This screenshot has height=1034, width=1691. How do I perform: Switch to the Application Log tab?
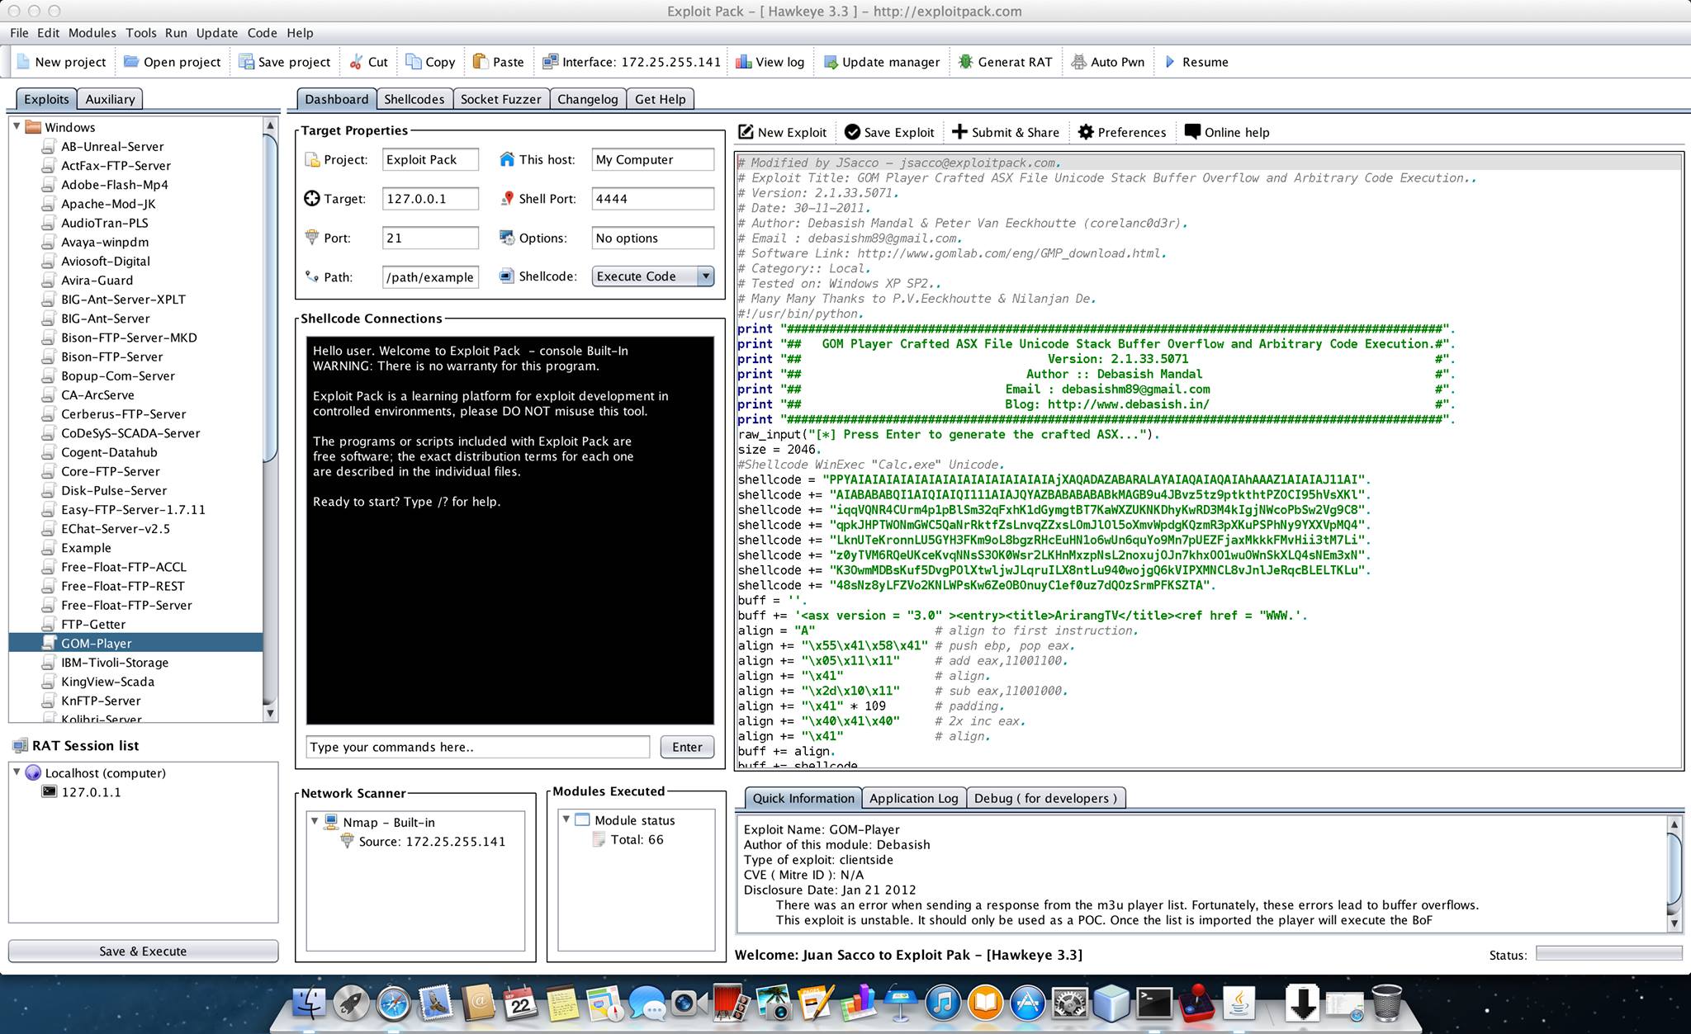click(x=913, y=798)
